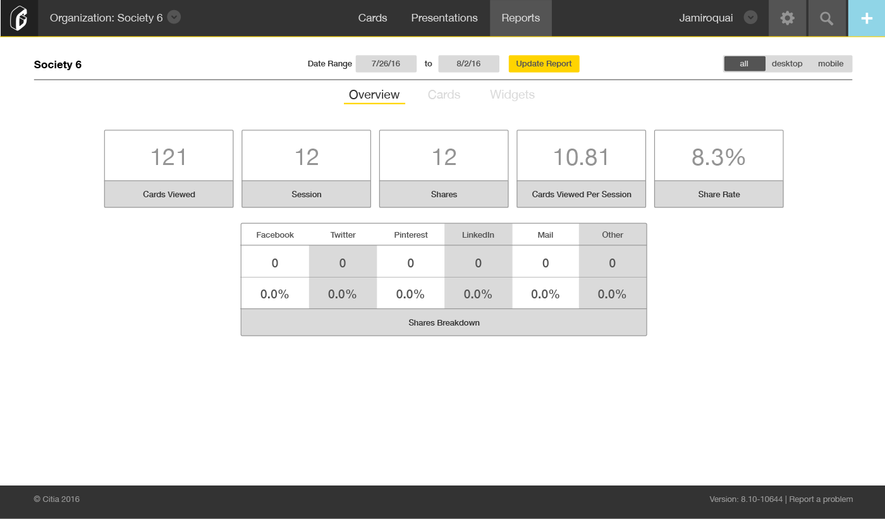Image resolution: width=885 pixels, height=519 pixels.
Task: Select the Overview tab
Action: (374, 95)
